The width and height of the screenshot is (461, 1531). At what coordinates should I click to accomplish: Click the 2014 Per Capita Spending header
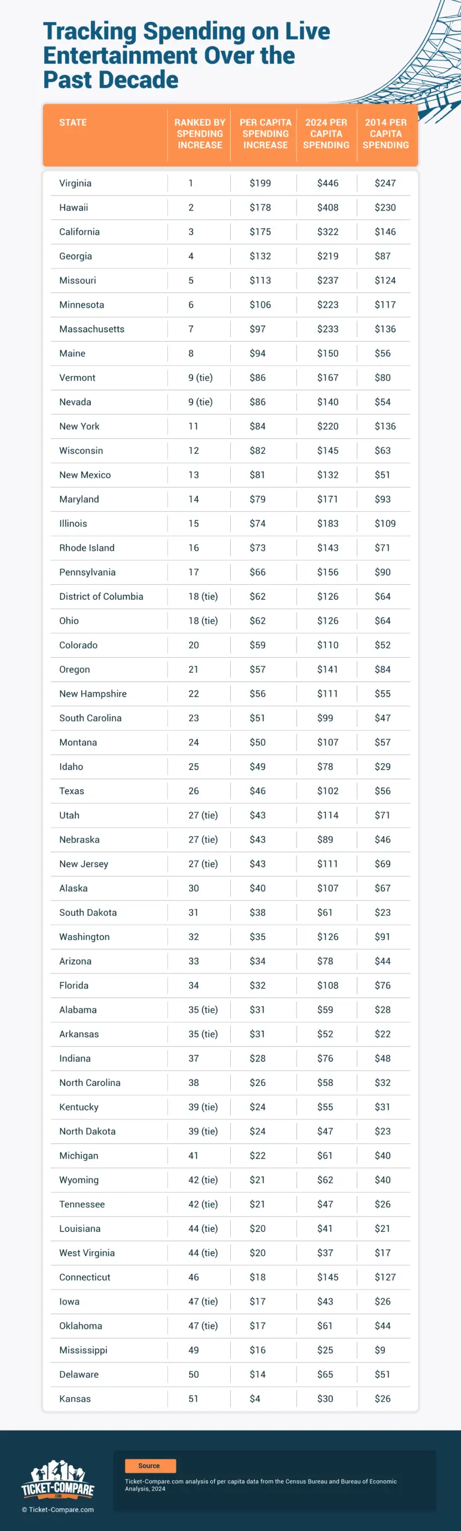point(386,134)
